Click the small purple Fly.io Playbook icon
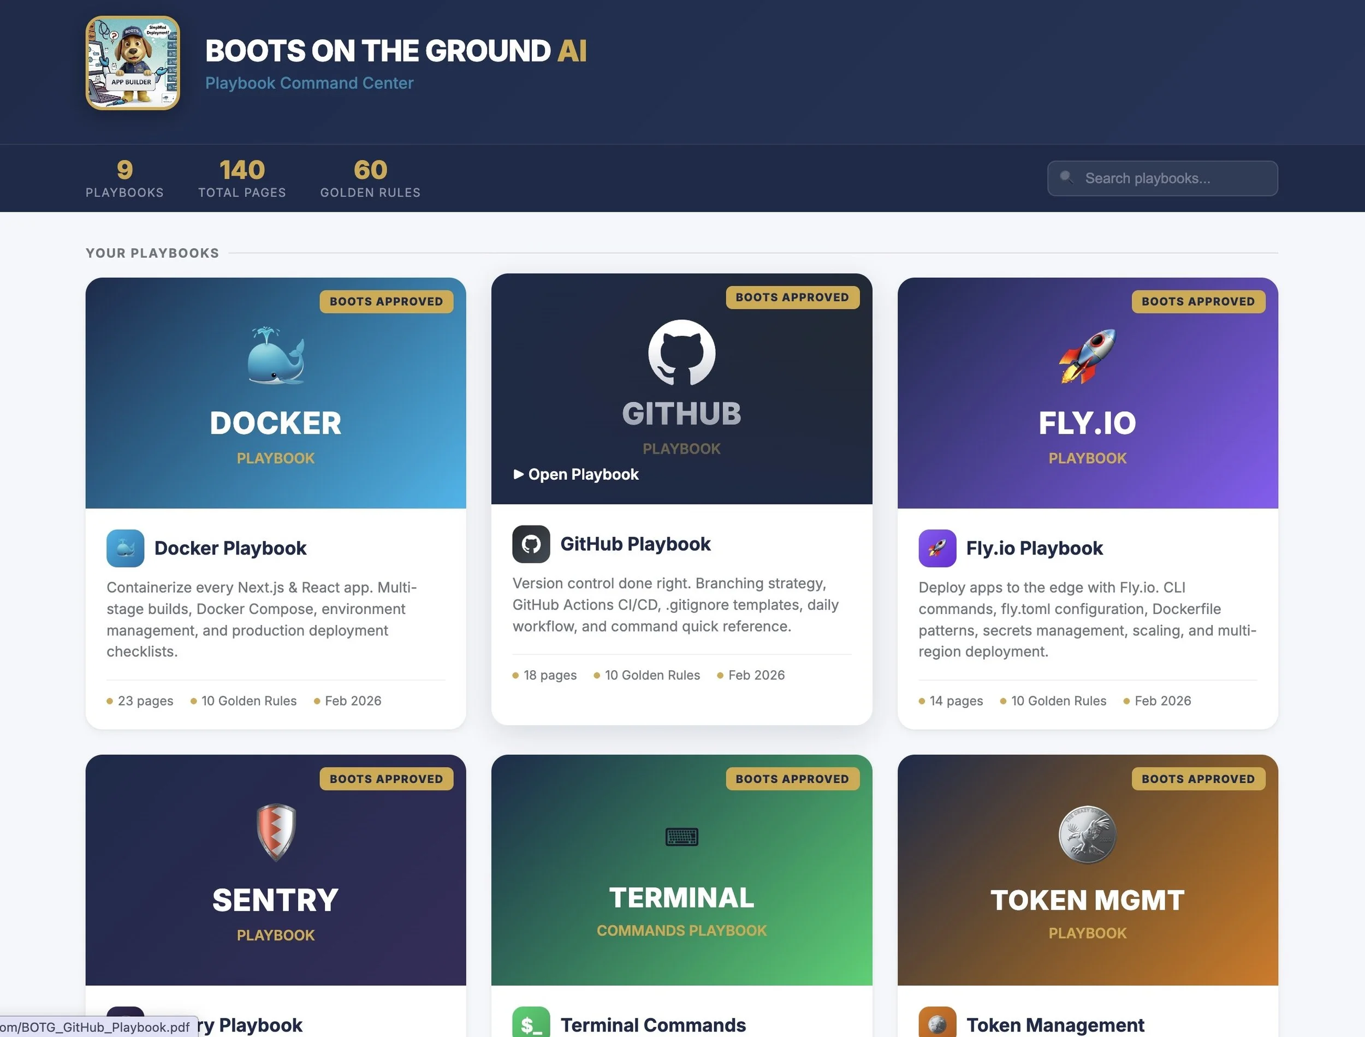The image size is (1365, 1037). [937, 548]
